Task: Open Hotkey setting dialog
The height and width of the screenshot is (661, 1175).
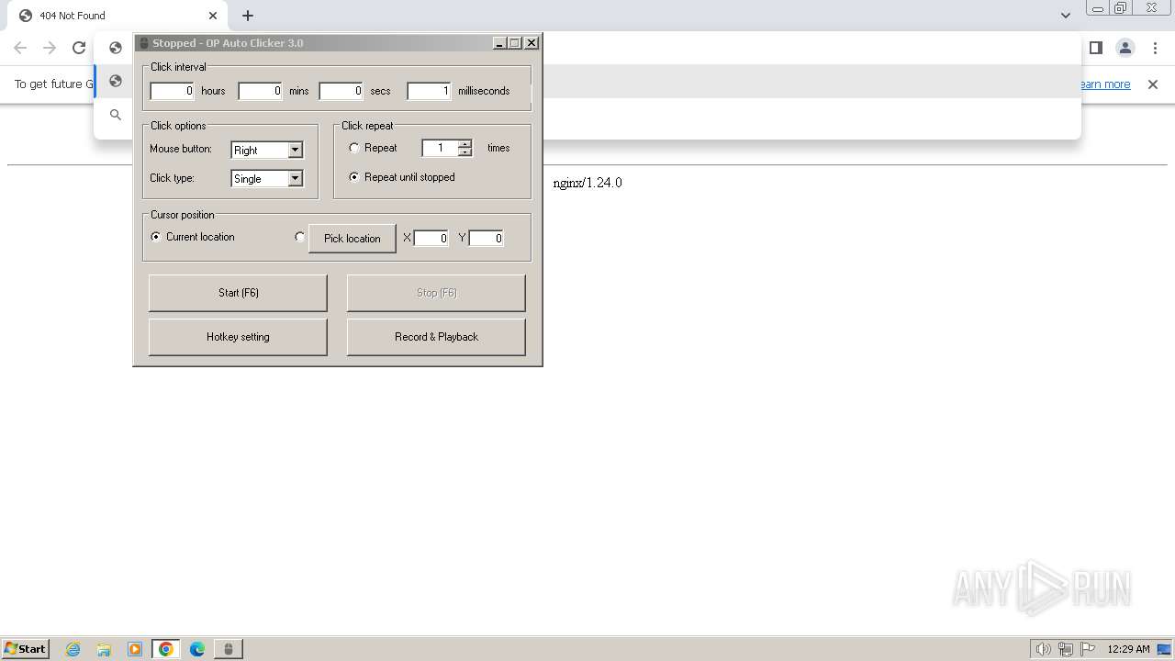Action: point(238,337)
